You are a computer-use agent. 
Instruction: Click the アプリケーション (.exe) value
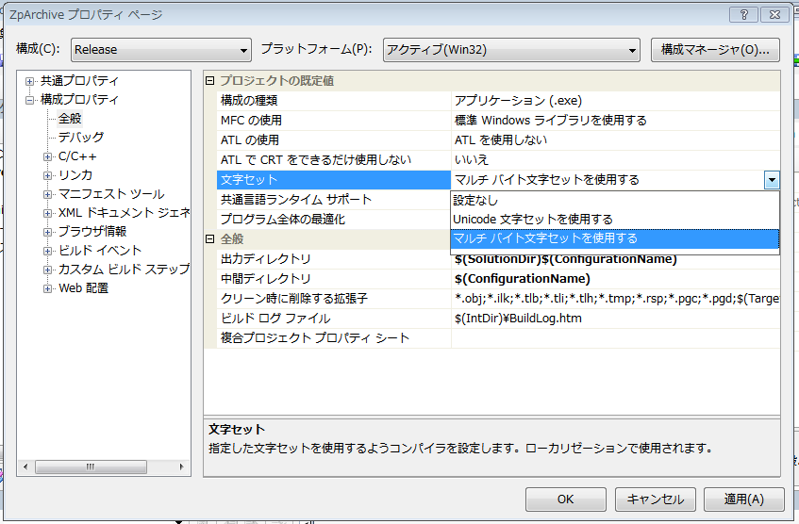click(x=616, y=100)
